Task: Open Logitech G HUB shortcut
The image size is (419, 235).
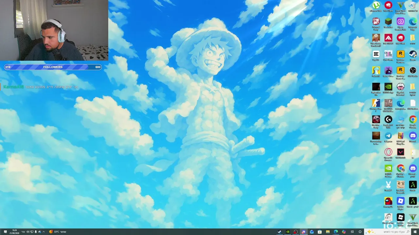Action: [388, 121]
